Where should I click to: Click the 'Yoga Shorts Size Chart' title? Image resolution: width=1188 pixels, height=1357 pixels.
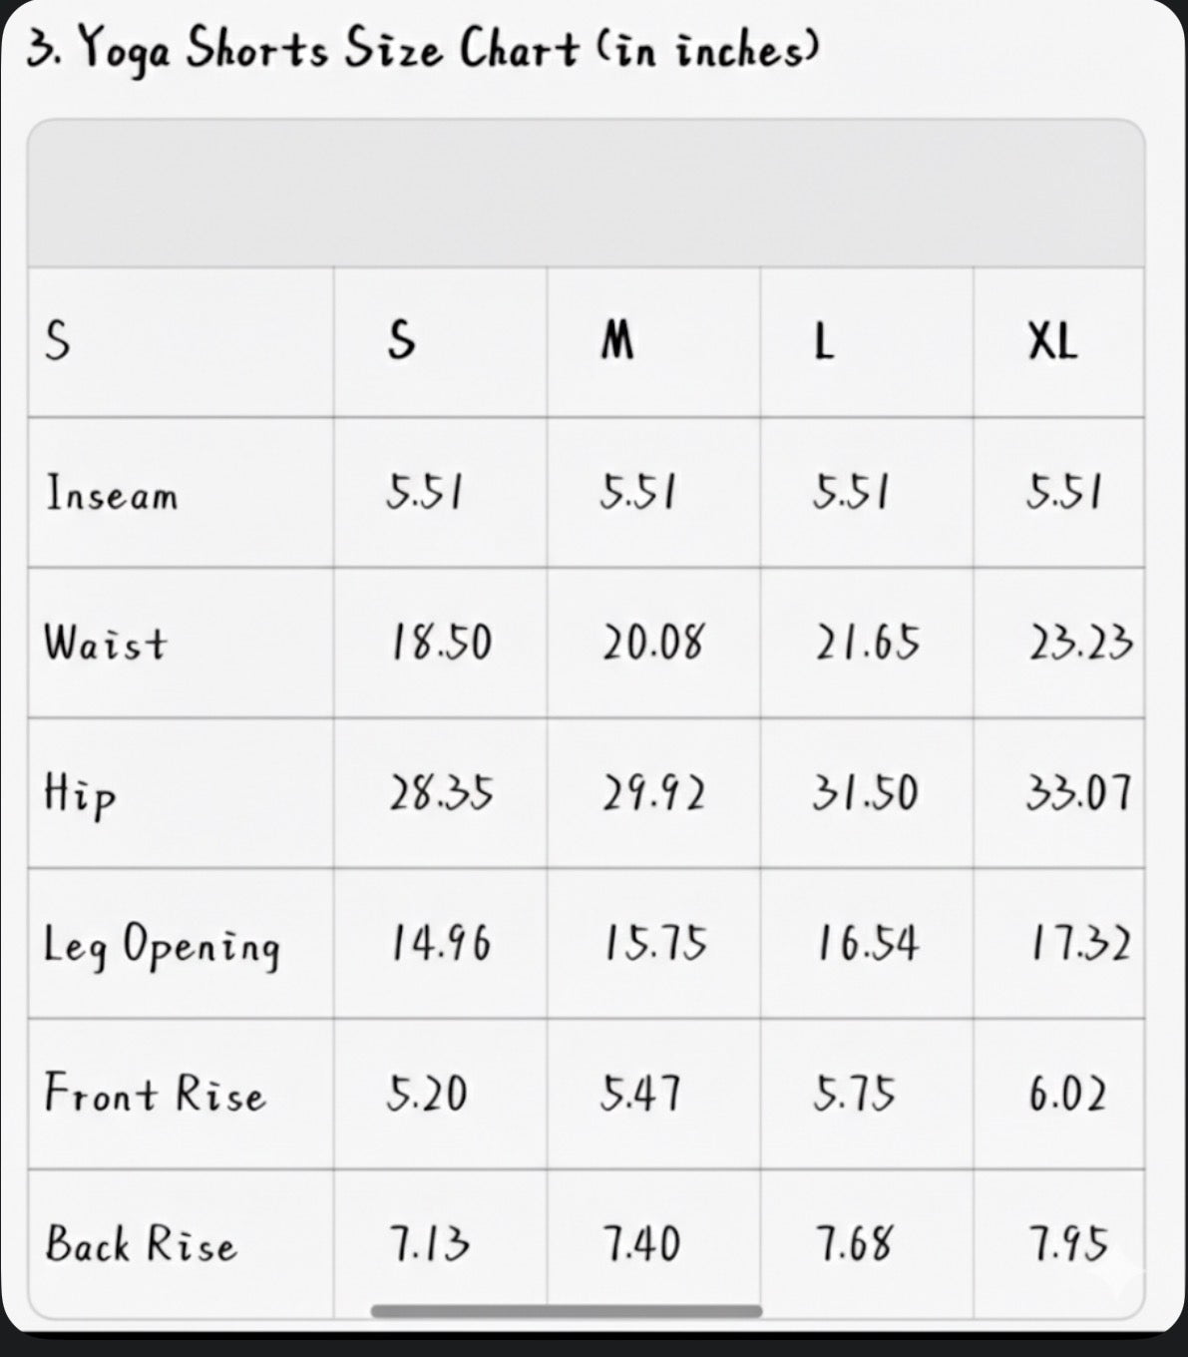424,49
